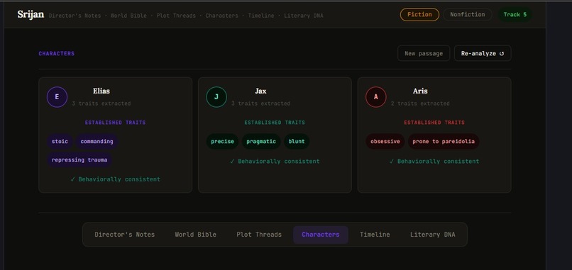Click 'Established Traits' label in Jax card
This screenshot has height=270, width=572.
tap(275, 123)
